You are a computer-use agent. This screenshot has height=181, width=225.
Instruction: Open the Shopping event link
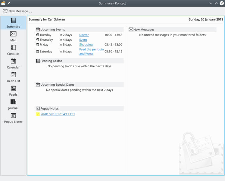[x=86, y=45]
